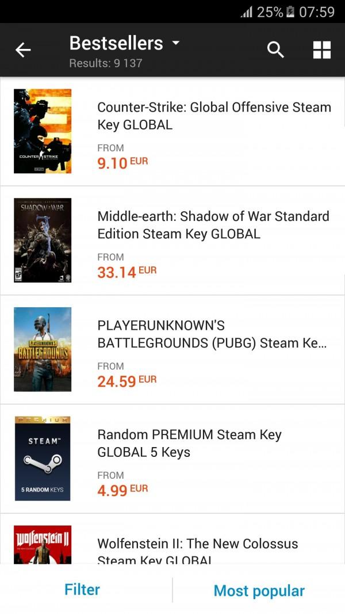Tap the Shadow of War cover art
Viewport: 345px width, 614px height.
(x=43, y=241)
